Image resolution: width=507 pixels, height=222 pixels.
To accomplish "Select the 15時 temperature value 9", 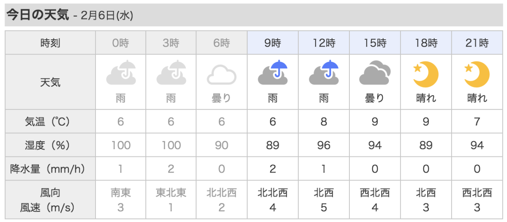I will 375,122.
